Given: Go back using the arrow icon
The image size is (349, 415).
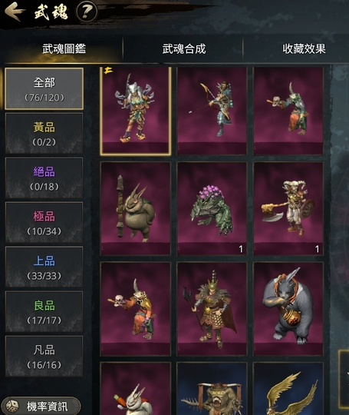Looking at the screenshot, I should click(15, 11).
